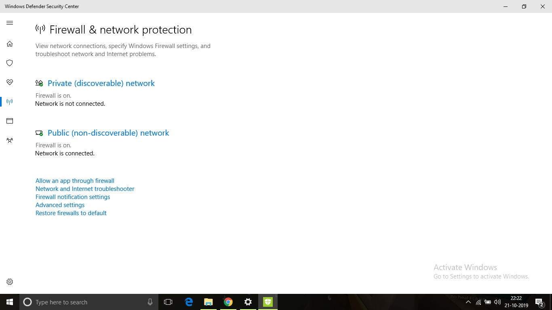The height and width of the screenshot is (310, 552).
Task: Click the battery tray icon
Action: [488, 302]
